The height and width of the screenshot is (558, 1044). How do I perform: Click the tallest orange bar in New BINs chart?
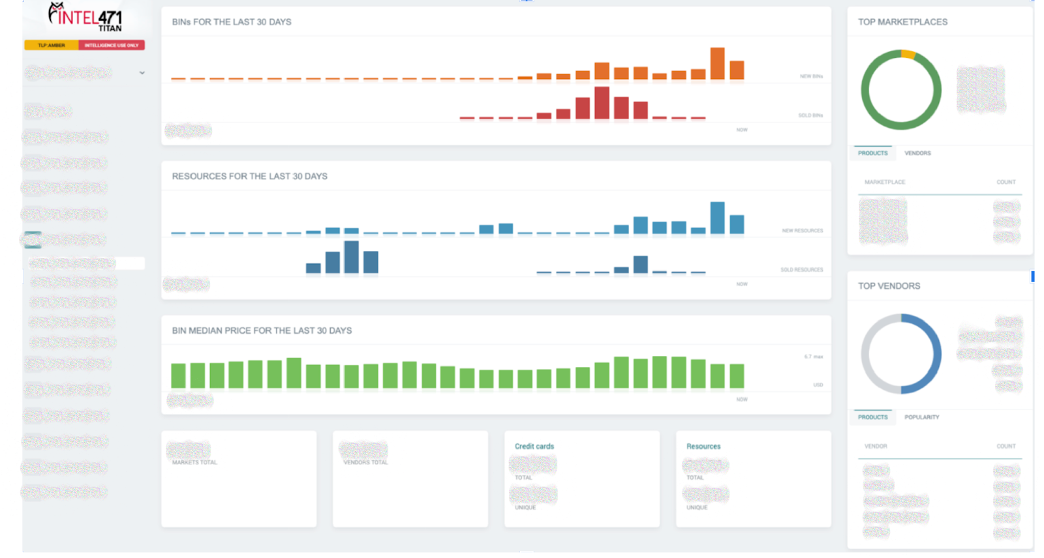717,63
